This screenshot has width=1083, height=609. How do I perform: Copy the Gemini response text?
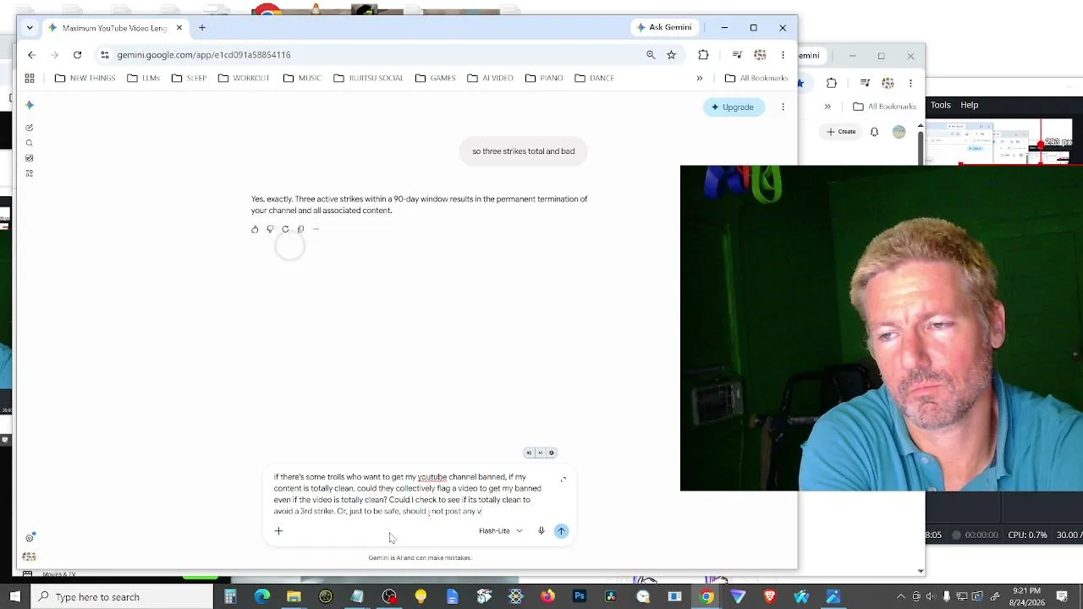[300, 229]
